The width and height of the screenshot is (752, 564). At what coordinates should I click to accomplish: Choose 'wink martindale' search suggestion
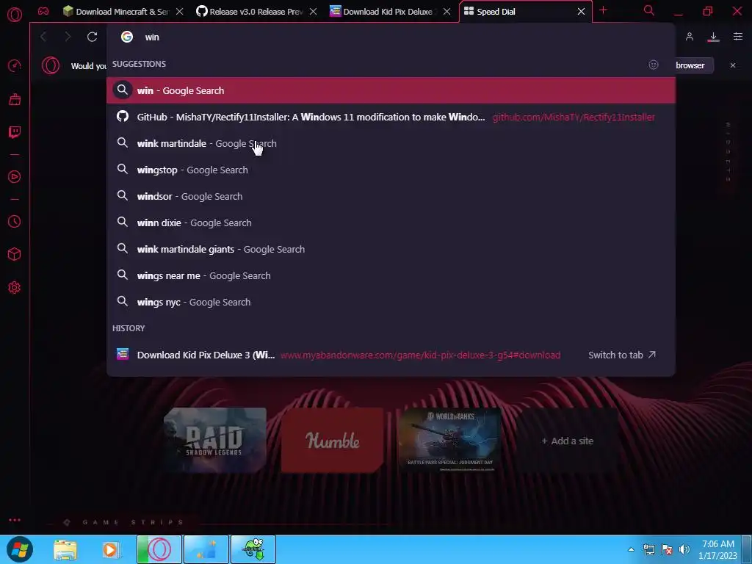pos(391,143)
